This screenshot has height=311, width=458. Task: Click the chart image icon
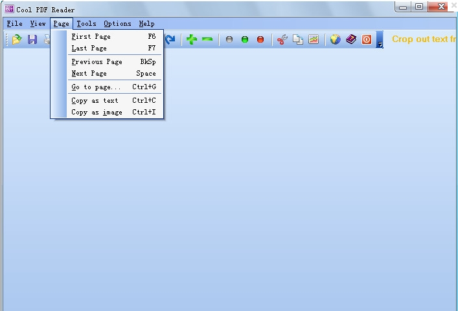[x=314, y=39]
